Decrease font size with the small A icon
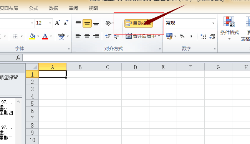The width and height of the screenshot is (250, 144). click(66, 23)
